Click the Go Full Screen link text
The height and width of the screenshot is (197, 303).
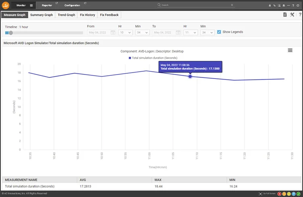pyautogui.click(x=269, y=193)
